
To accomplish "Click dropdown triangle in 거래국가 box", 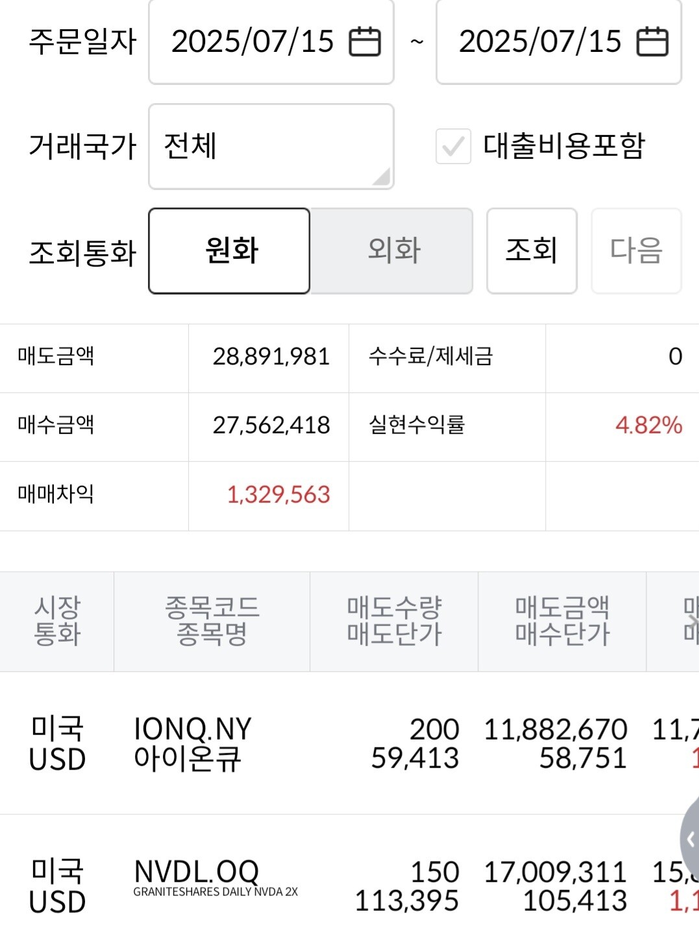I will click(x=382, y=176).
